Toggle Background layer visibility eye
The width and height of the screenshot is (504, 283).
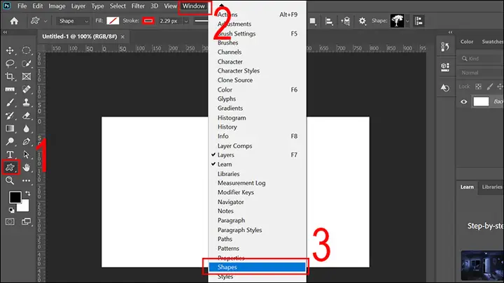tap(464, 102)
